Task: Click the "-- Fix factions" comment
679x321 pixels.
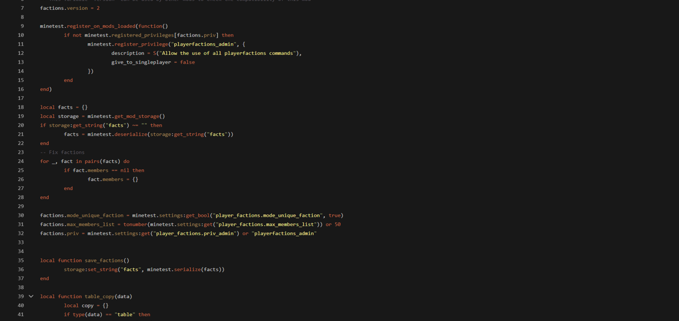Action: point(62,152)
